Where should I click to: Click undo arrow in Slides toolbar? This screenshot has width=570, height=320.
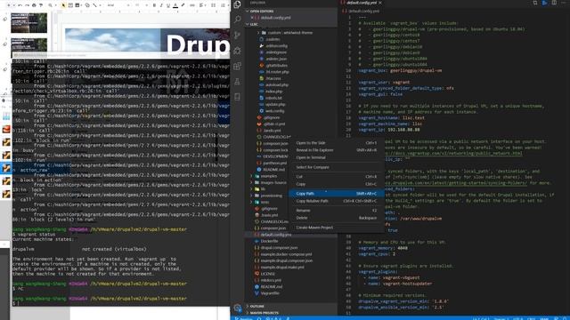click(x=20, y=5)
